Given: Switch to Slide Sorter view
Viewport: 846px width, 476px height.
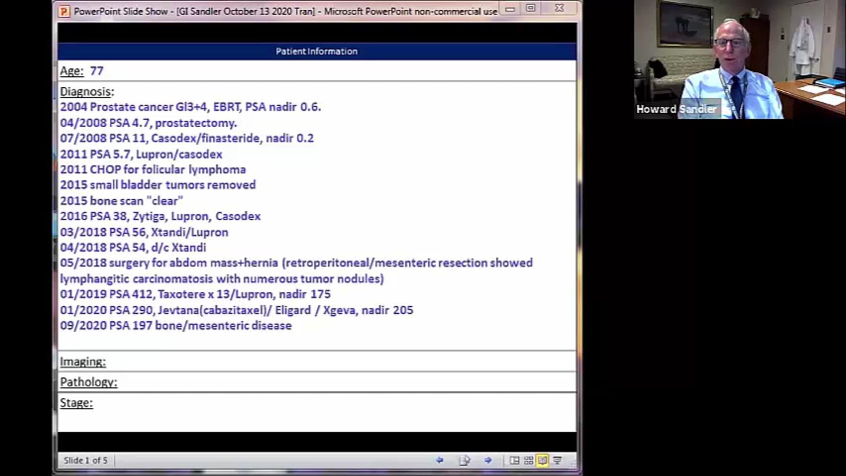Looking at the screenshot, I should click(528, 460).
